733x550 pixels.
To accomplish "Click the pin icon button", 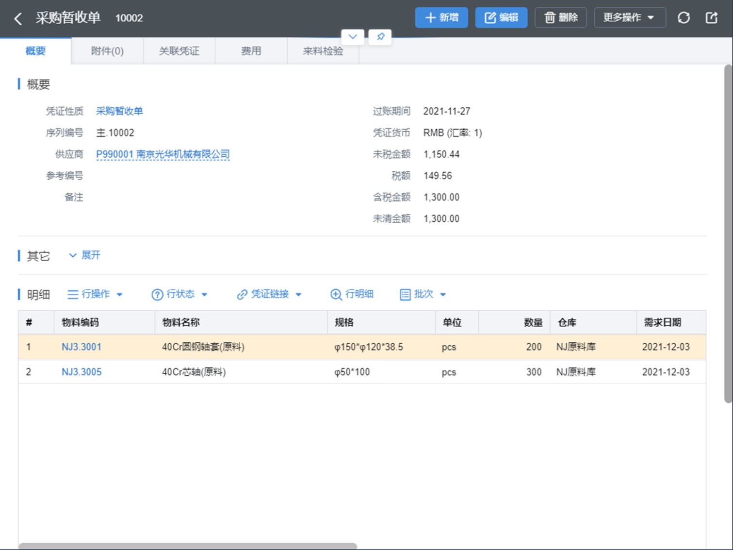I will coord(380,37).
